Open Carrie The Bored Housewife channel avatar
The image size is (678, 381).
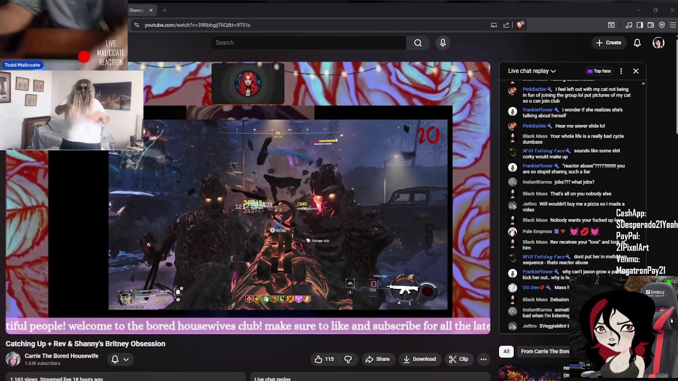coord(13,359)
